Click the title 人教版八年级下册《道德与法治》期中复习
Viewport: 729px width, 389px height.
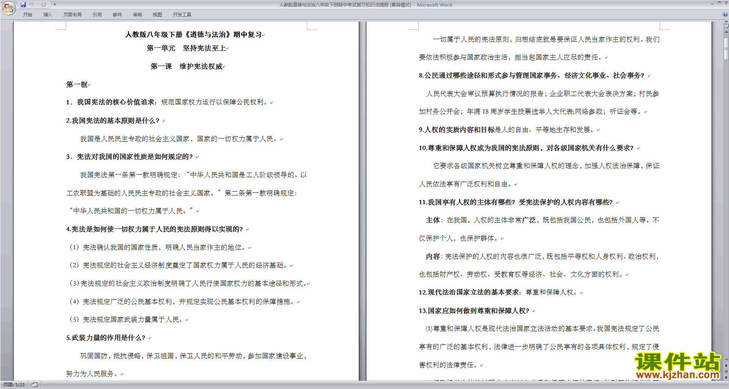tap(194, 35)
